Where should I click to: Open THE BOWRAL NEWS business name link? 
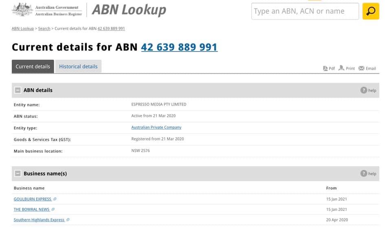(x=31, y=210)
